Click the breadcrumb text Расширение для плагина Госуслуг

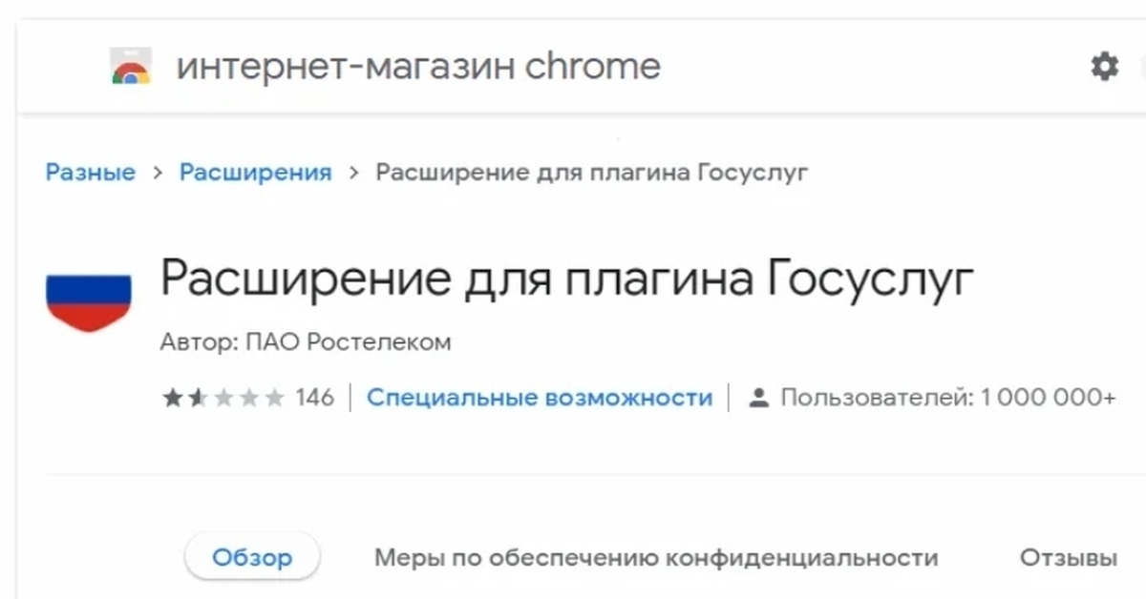tap(592, 173)
